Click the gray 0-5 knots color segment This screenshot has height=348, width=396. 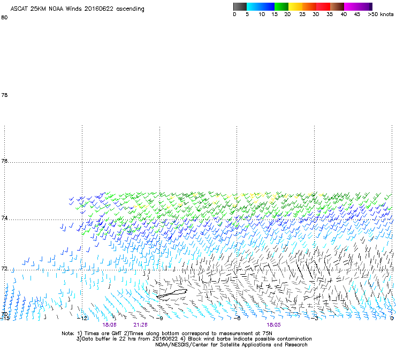(240, 6)
